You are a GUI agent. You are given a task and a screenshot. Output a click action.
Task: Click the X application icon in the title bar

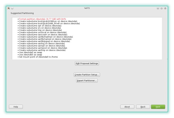8,8
